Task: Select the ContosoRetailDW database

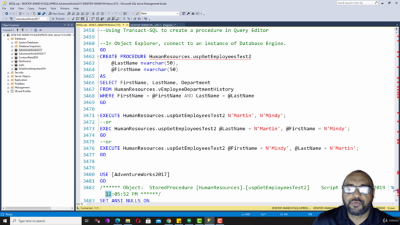Action: [28, 57]
